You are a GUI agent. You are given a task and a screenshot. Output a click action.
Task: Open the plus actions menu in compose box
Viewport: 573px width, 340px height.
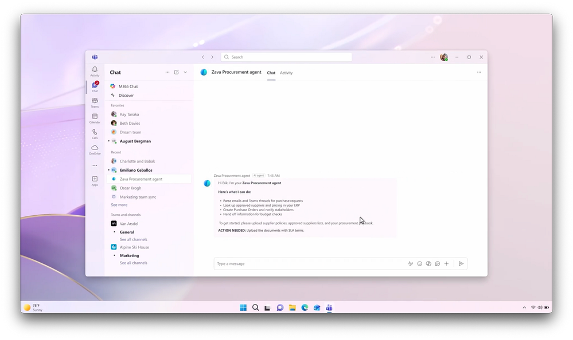(x=447, y=264)
